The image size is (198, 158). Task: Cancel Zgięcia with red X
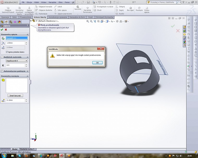[6, 30]
